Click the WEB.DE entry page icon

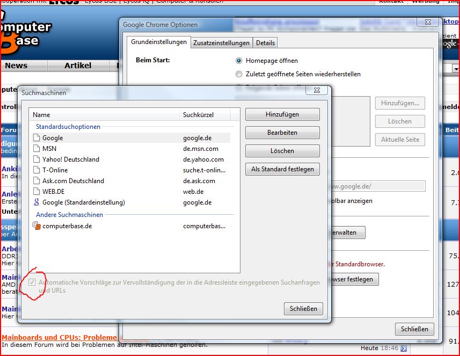point(36,191)
